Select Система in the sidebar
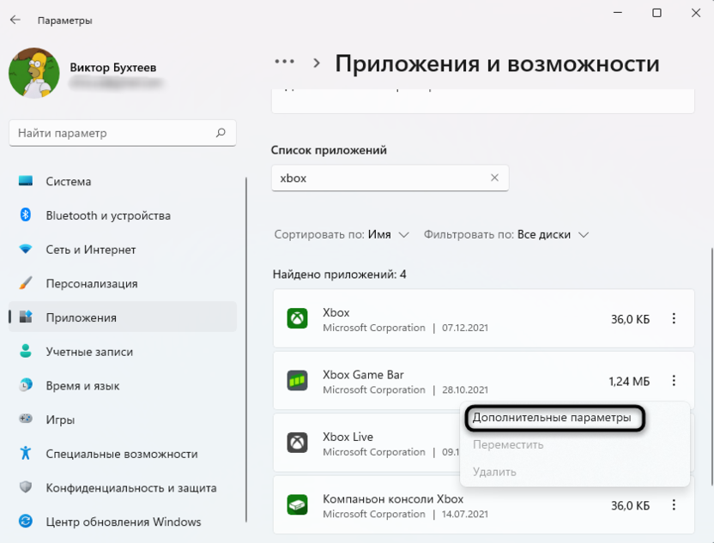Image resolution: width=714 pixels, height=543 pixels. pos(123,181)
